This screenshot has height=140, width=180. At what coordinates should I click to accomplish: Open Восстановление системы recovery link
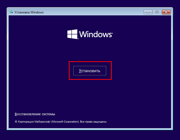coord(35,114)
